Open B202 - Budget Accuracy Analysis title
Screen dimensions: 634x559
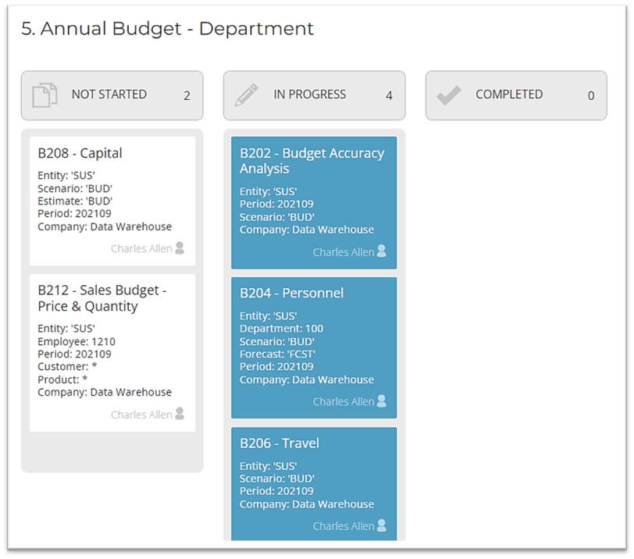(x=312, y=161)
